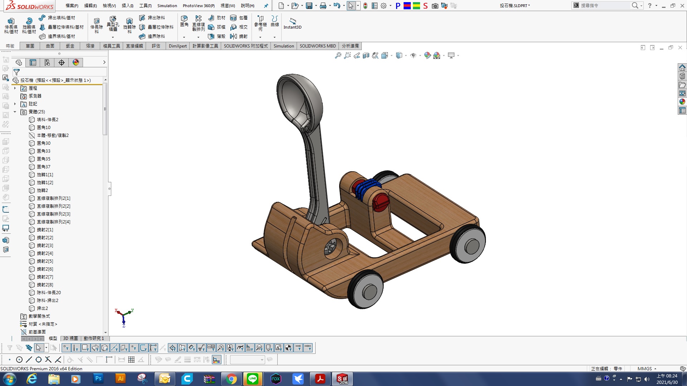This screenshot has height=386, width=687.
Task: Click the Undo arrow icon
Action: (336, 6)
